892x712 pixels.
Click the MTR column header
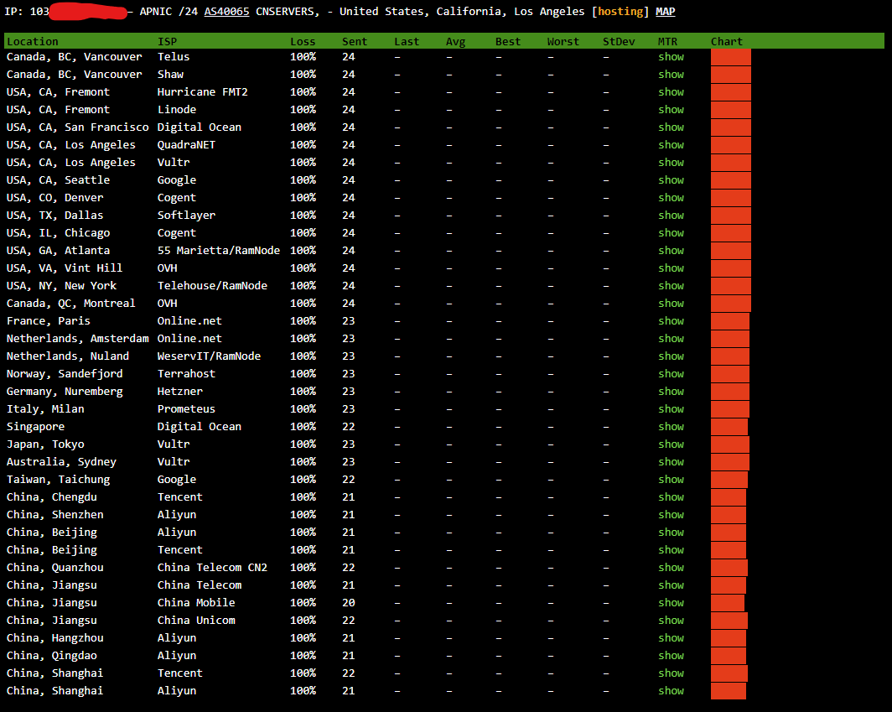coord(668,42)
